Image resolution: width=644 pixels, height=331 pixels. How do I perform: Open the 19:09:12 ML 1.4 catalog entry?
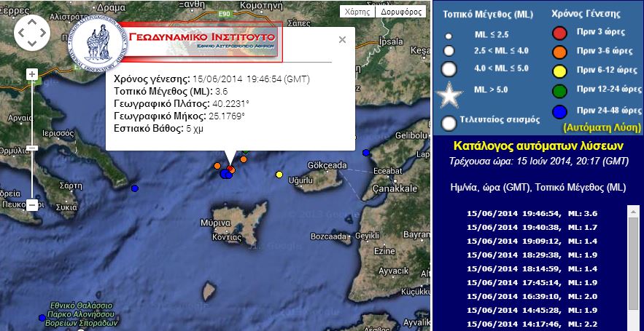click(x=532, y=241)
